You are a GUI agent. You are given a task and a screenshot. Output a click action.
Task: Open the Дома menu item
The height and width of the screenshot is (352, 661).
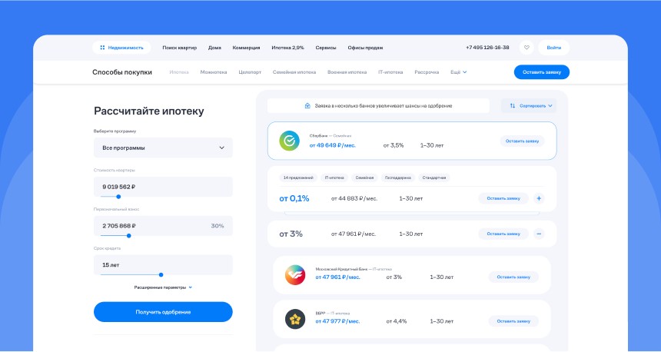(x=214, y=48)
